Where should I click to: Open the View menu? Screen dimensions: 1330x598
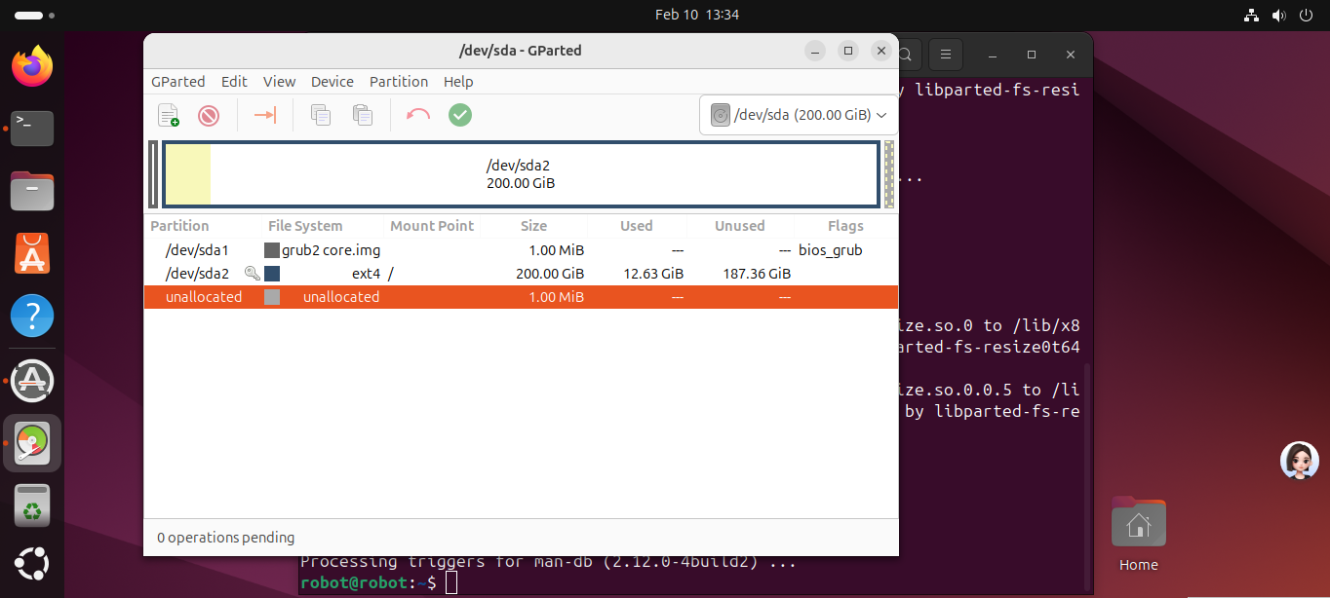[x=279, y=82]
